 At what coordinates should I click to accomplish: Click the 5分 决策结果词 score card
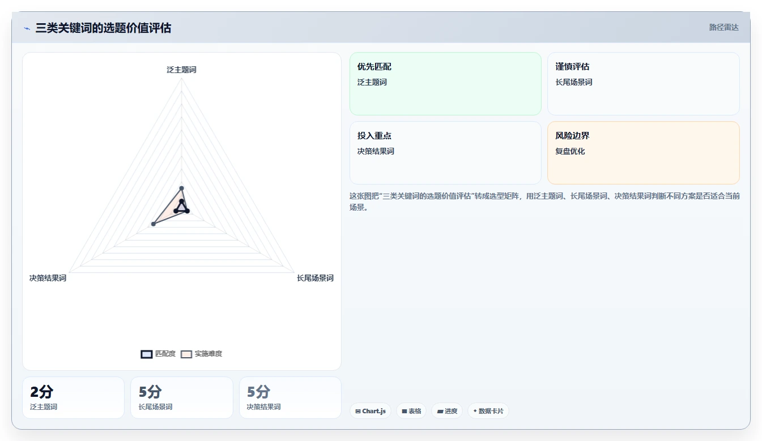click(290, 397)
